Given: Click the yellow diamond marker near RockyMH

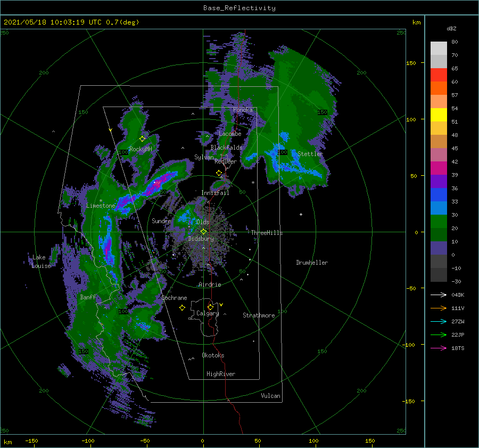Looking at the screenshot, I should (x=142, y=139).
